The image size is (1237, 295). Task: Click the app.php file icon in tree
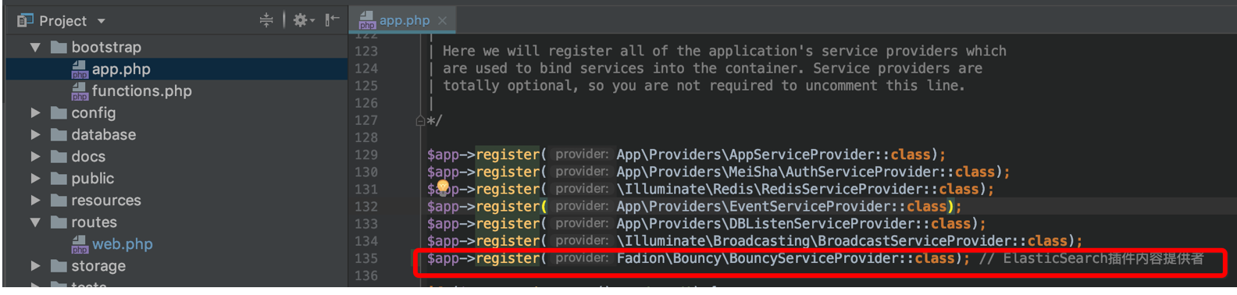click(x=80, y=70)
